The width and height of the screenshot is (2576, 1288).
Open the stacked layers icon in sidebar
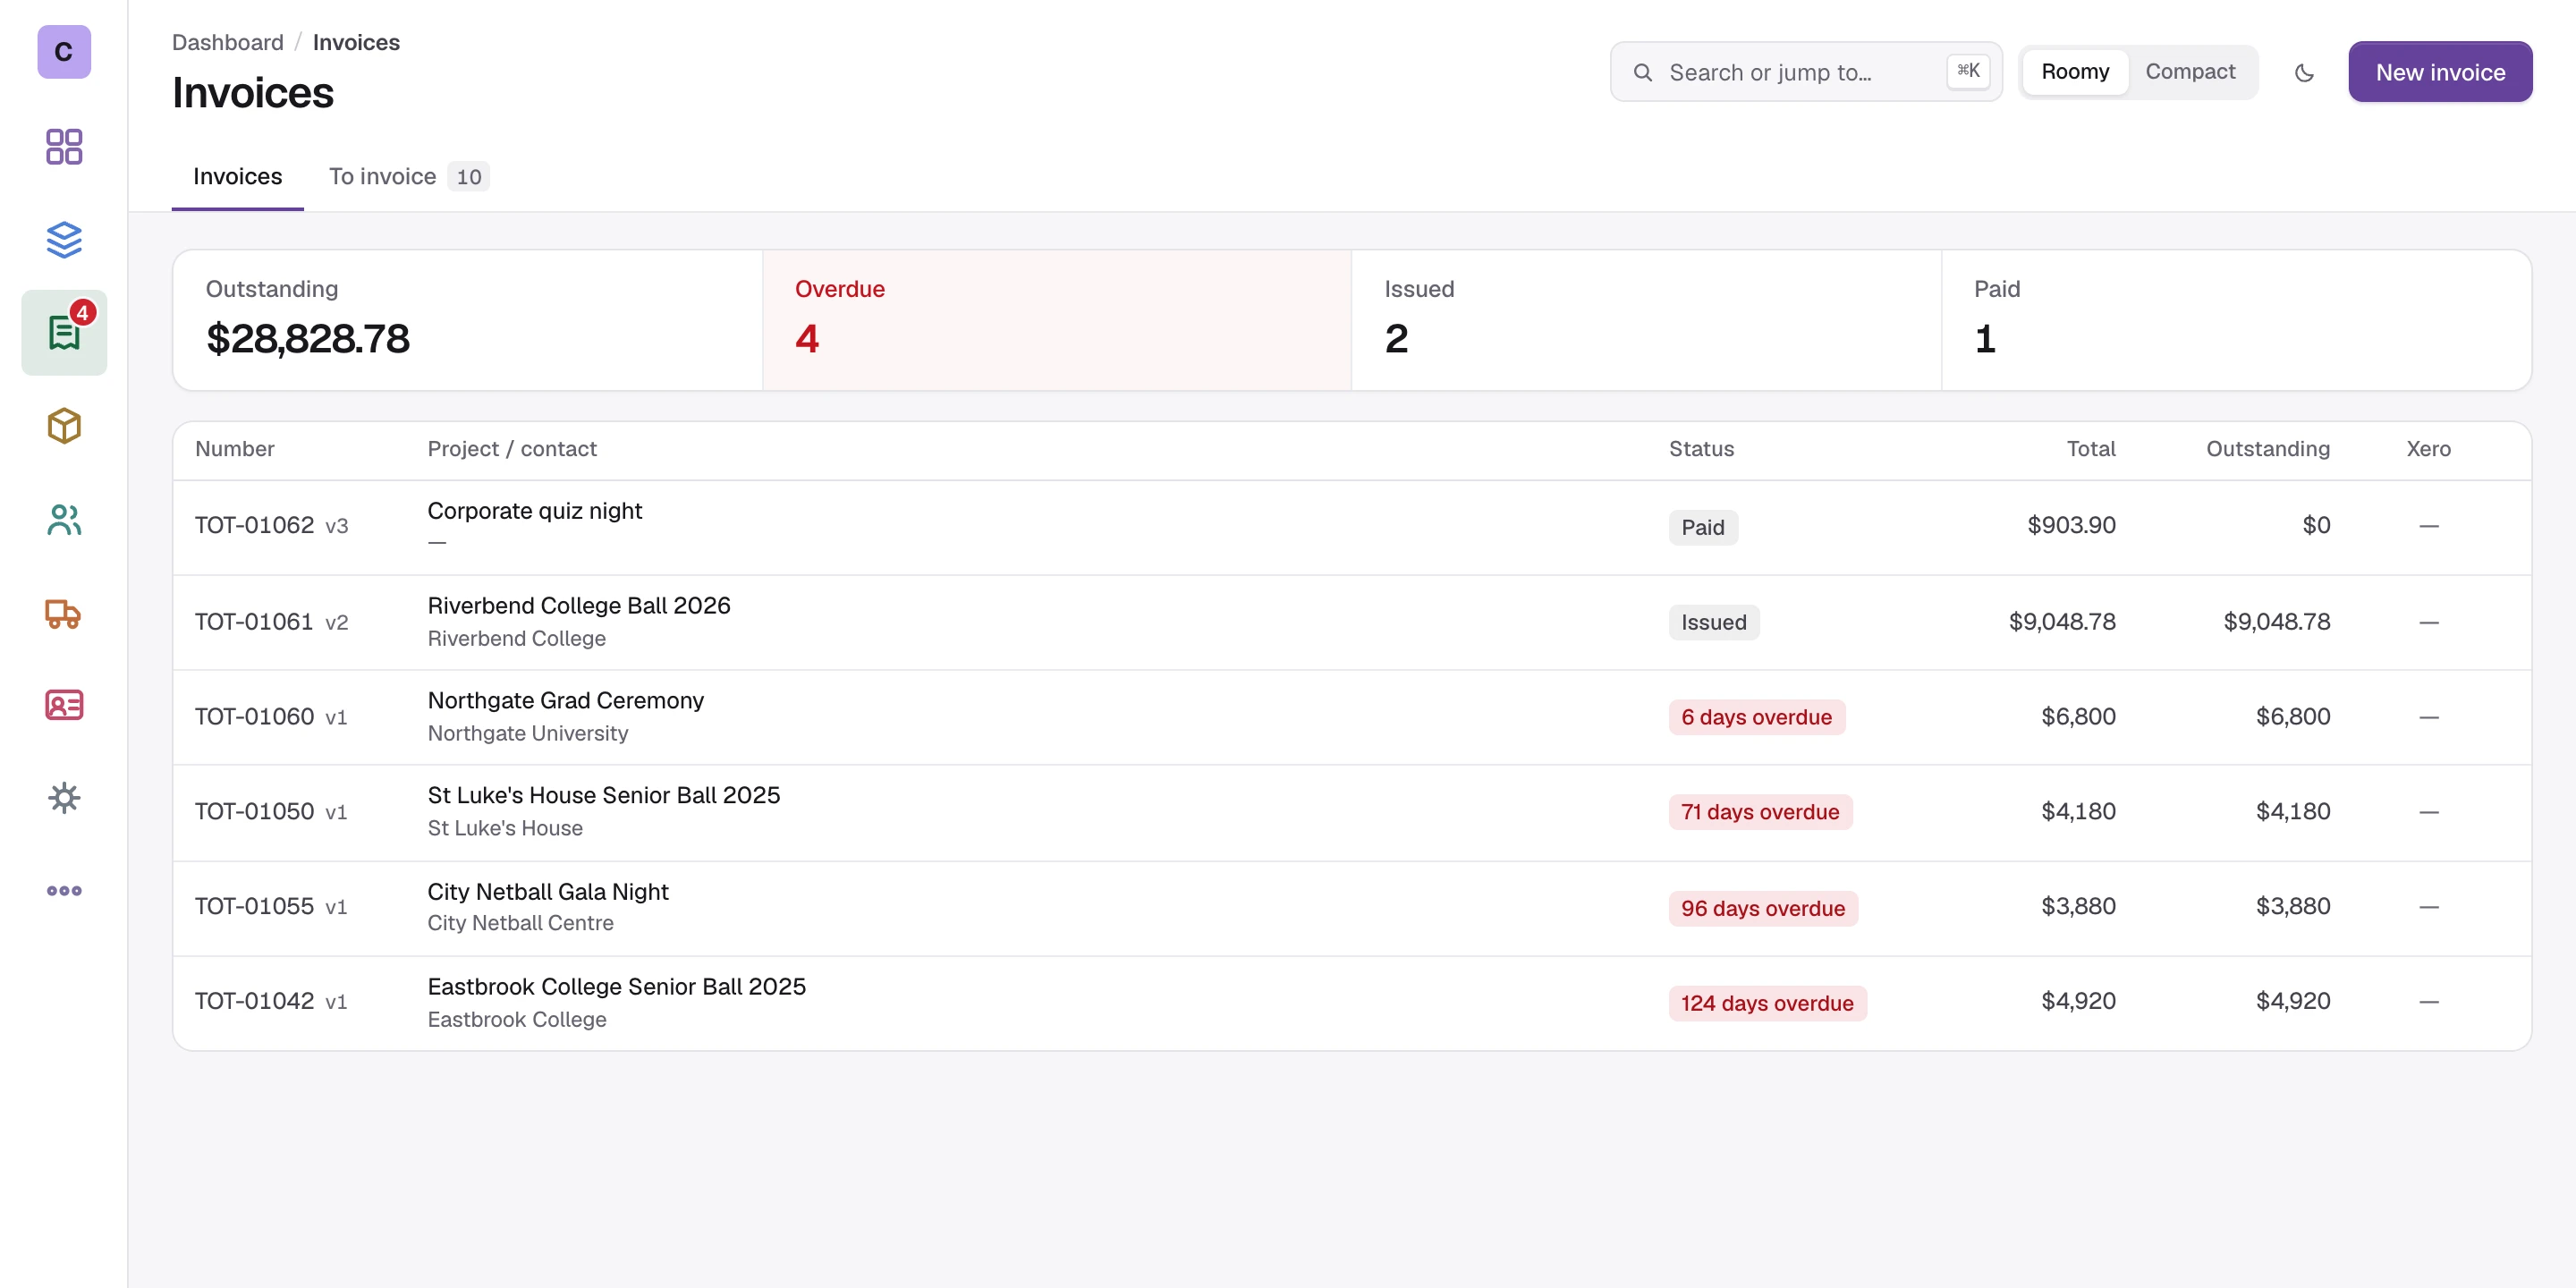coord(64,240)
